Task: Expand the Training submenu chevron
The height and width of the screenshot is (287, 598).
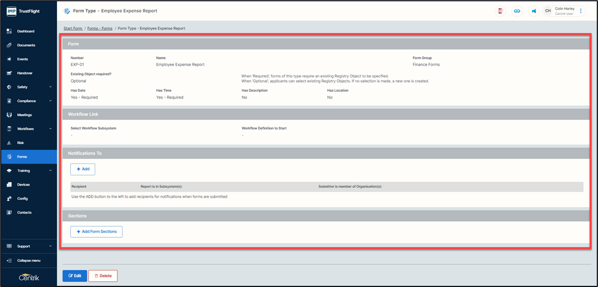Action: (51, 171)
